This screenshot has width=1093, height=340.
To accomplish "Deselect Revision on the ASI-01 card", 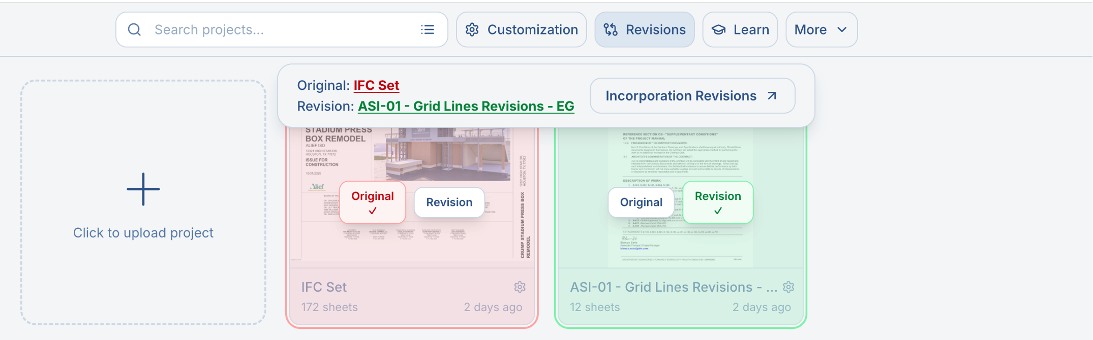I will [718, 202].
